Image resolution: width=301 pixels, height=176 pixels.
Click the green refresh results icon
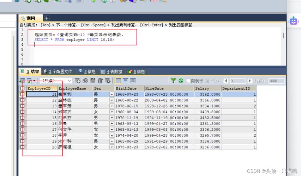click(x=181, y=81)
